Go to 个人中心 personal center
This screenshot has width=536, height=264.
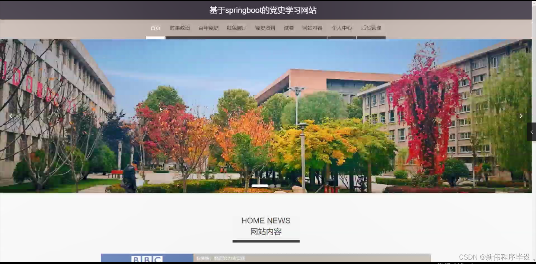(x=341, y=28)
